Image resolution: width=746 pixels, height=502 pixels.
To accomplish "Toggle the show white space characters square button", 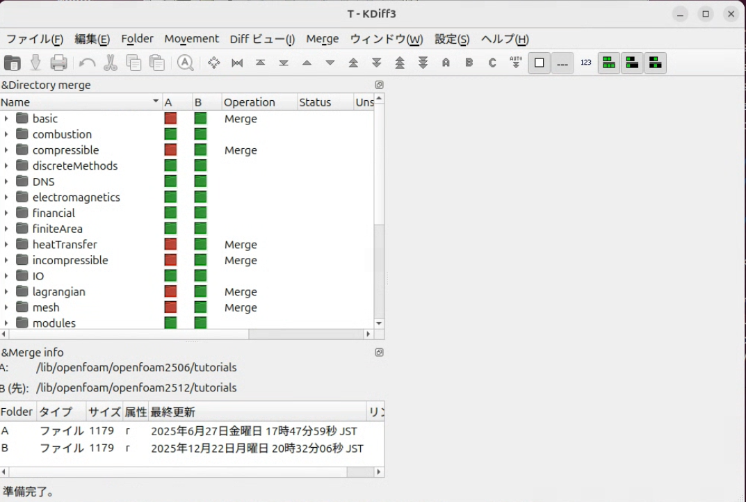I will tap(539, 63).
